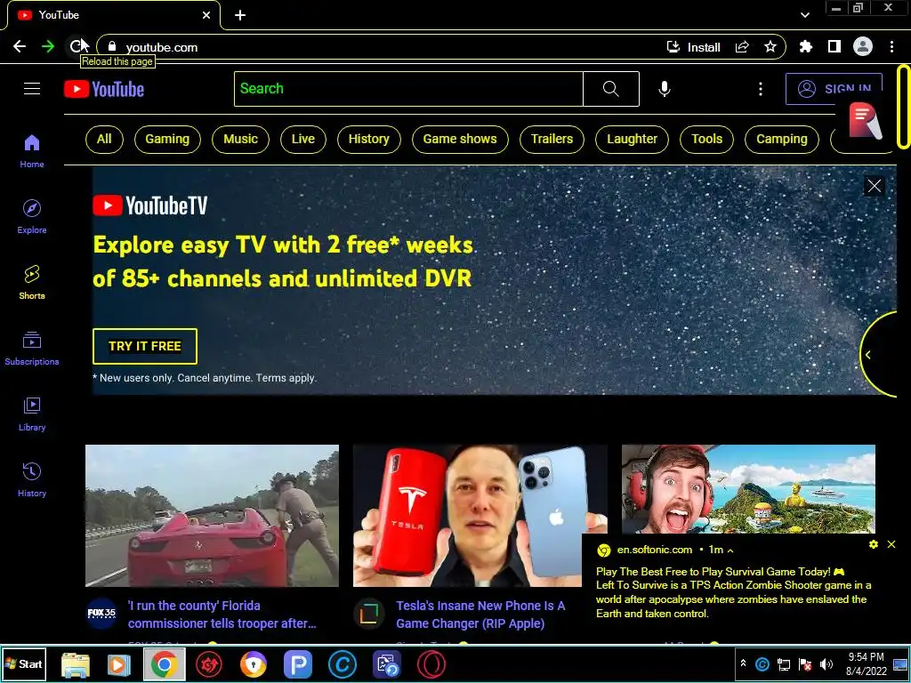Click in the YouTube Search field

408,89
